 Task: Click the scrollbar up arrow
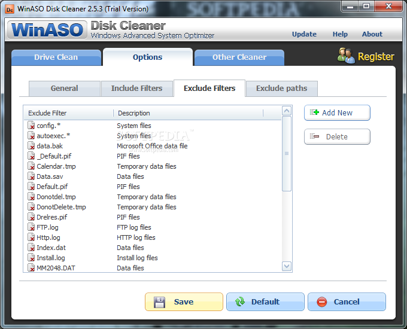click(287, 111)
